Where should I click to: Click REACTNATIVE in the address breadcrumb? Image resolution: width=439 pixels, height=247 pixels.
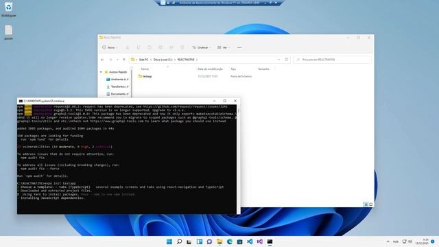pos(186,60)
